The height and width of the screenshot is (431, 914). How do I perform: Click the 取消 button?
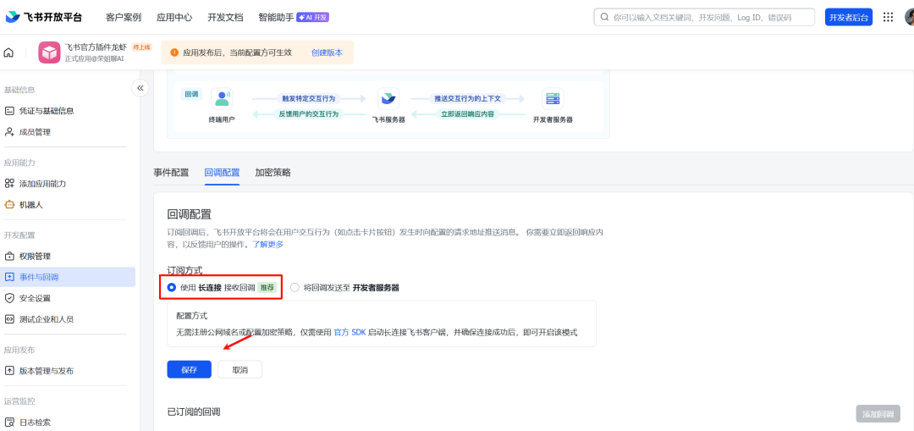pyautogui.click(x=240, y=370)
